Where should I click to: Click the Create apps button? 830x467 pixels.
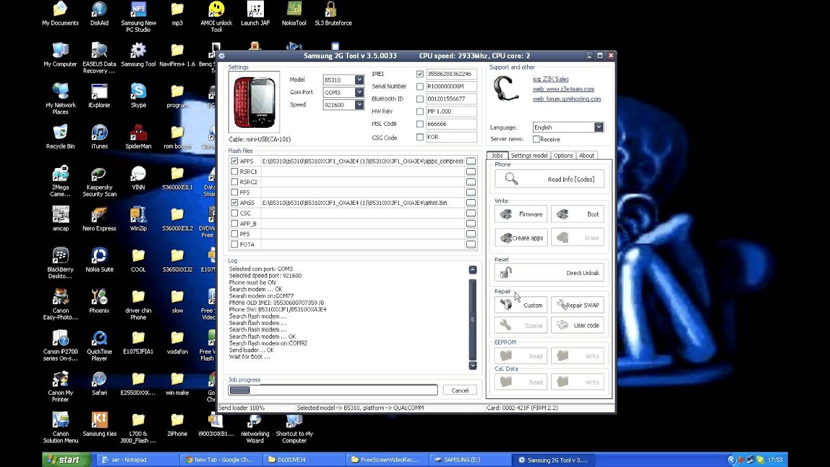pyautogui.click(x=521, y=238)
